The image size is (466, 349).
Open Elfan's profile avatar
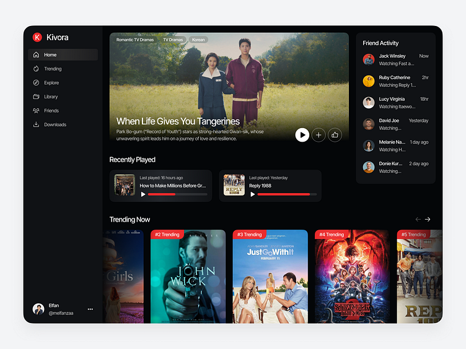[38, 309]
